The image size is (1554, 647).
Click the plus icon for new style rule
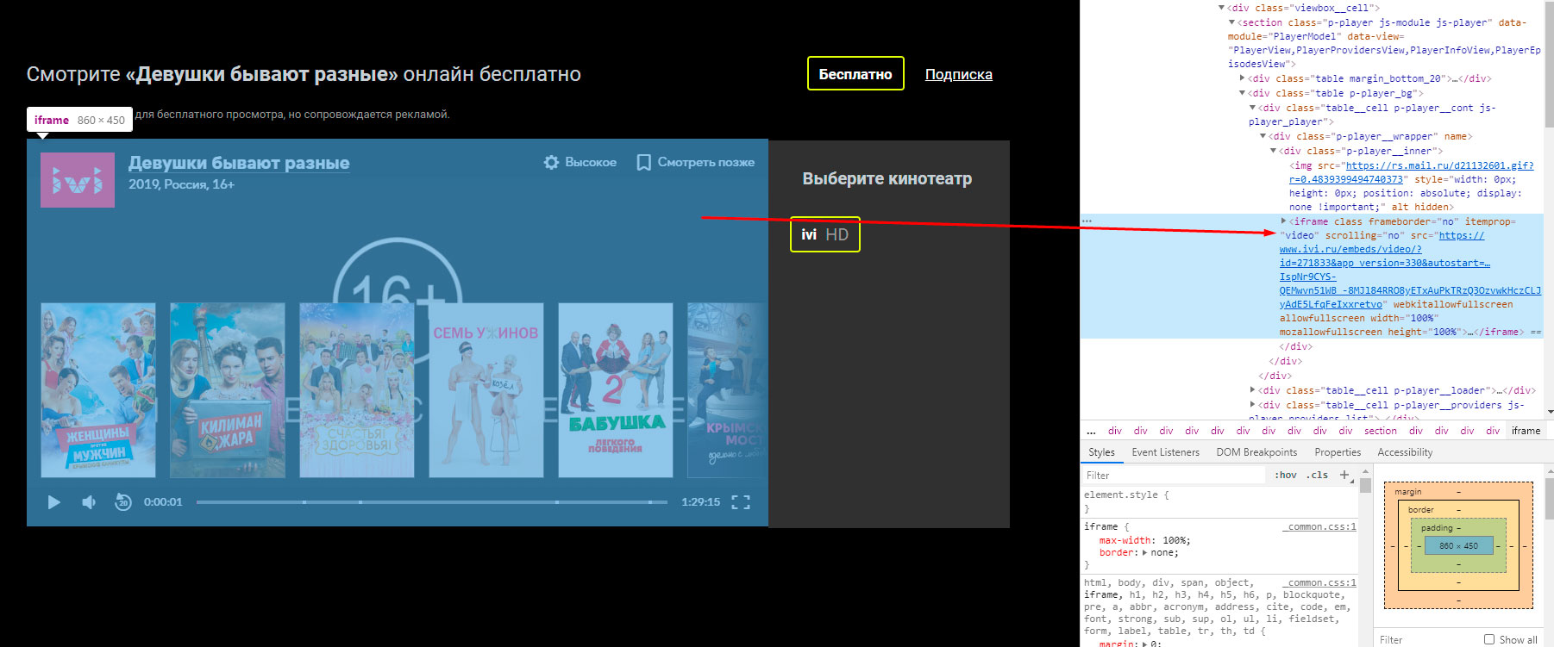click(1344, 475)
